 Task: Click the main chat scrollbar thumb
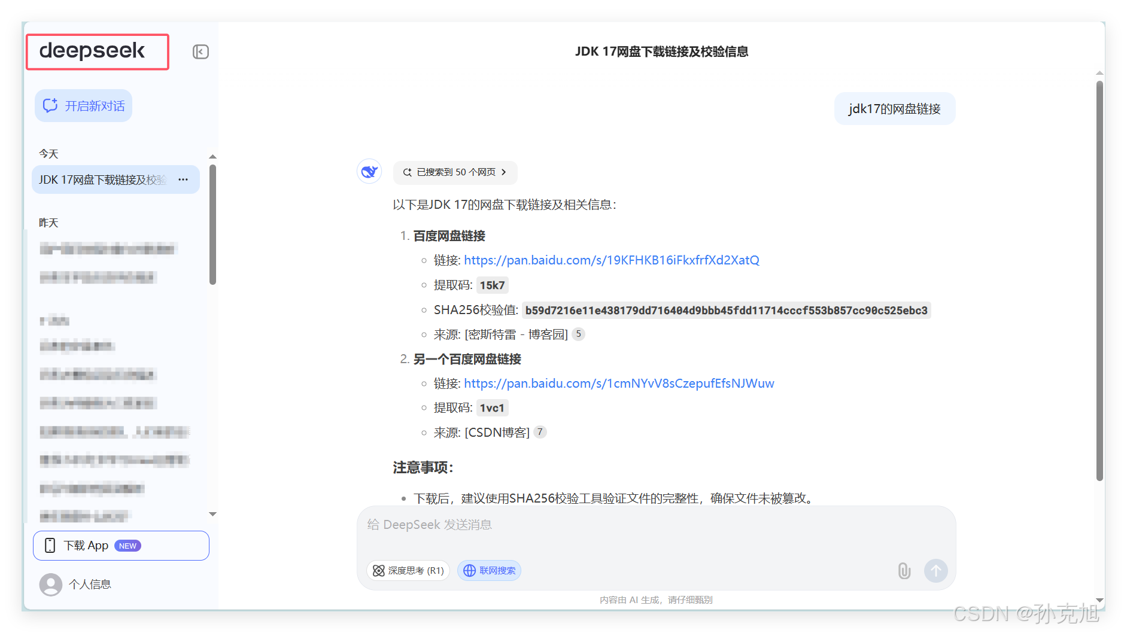(x=1099, y=281)
